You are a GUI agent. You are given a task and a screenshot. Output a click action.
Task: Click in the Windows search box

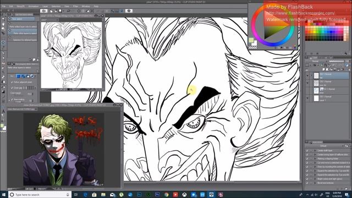coord(40,195)
